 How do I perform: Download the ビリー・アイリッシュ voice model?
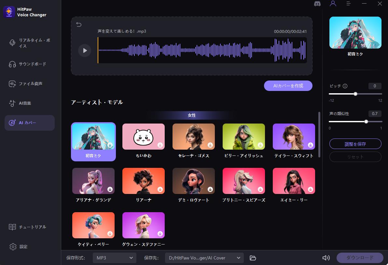point(260,145)
